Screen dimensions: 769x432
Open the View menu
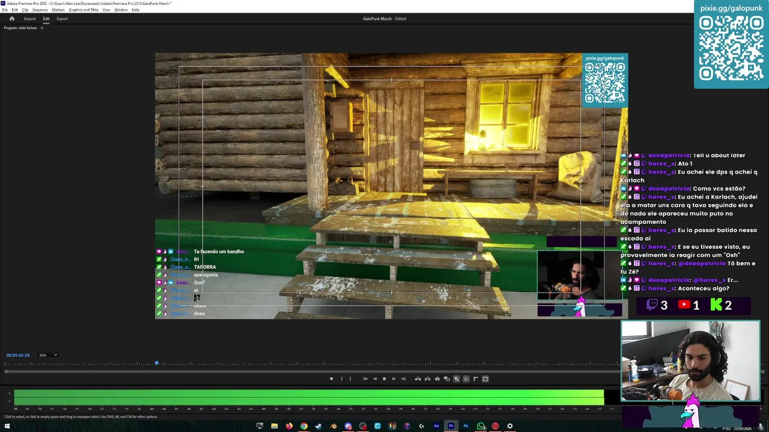click(106, 10)
